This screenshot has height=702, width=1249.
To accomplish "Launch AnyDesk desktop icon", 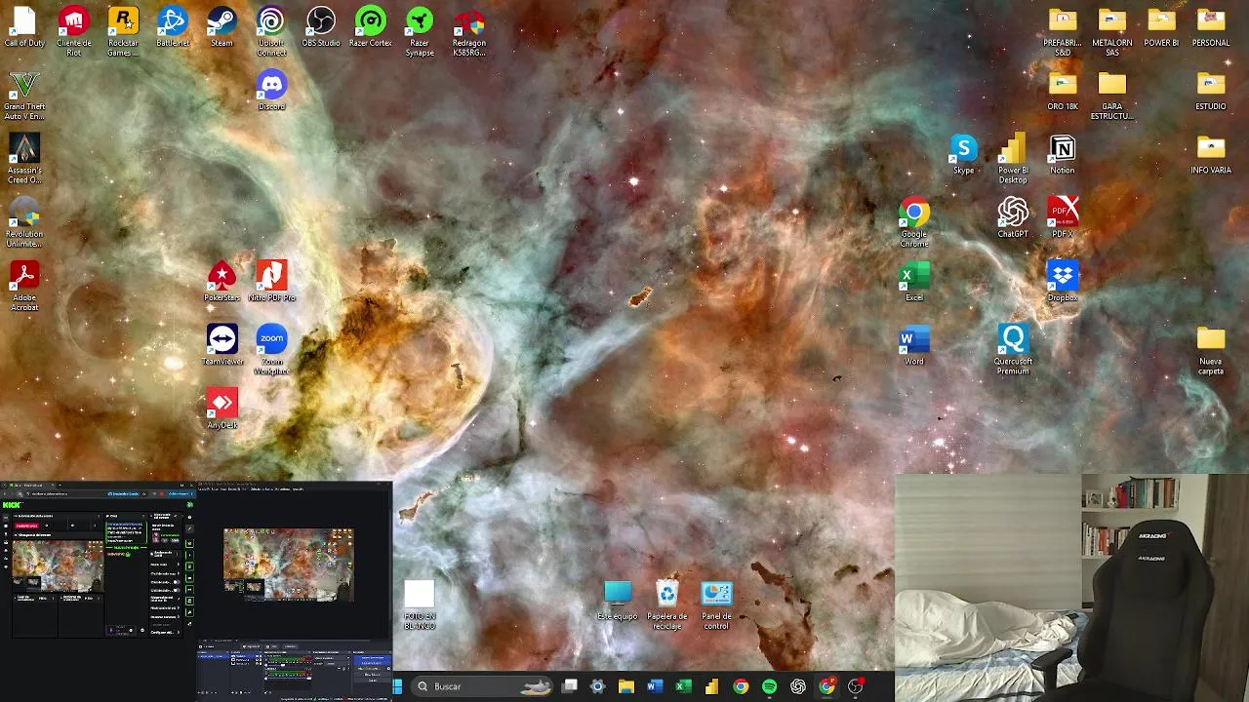I will click(x=222, y=409).
